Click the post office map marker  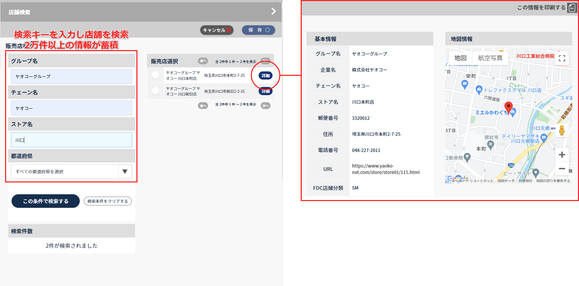(x=467, y=157)
